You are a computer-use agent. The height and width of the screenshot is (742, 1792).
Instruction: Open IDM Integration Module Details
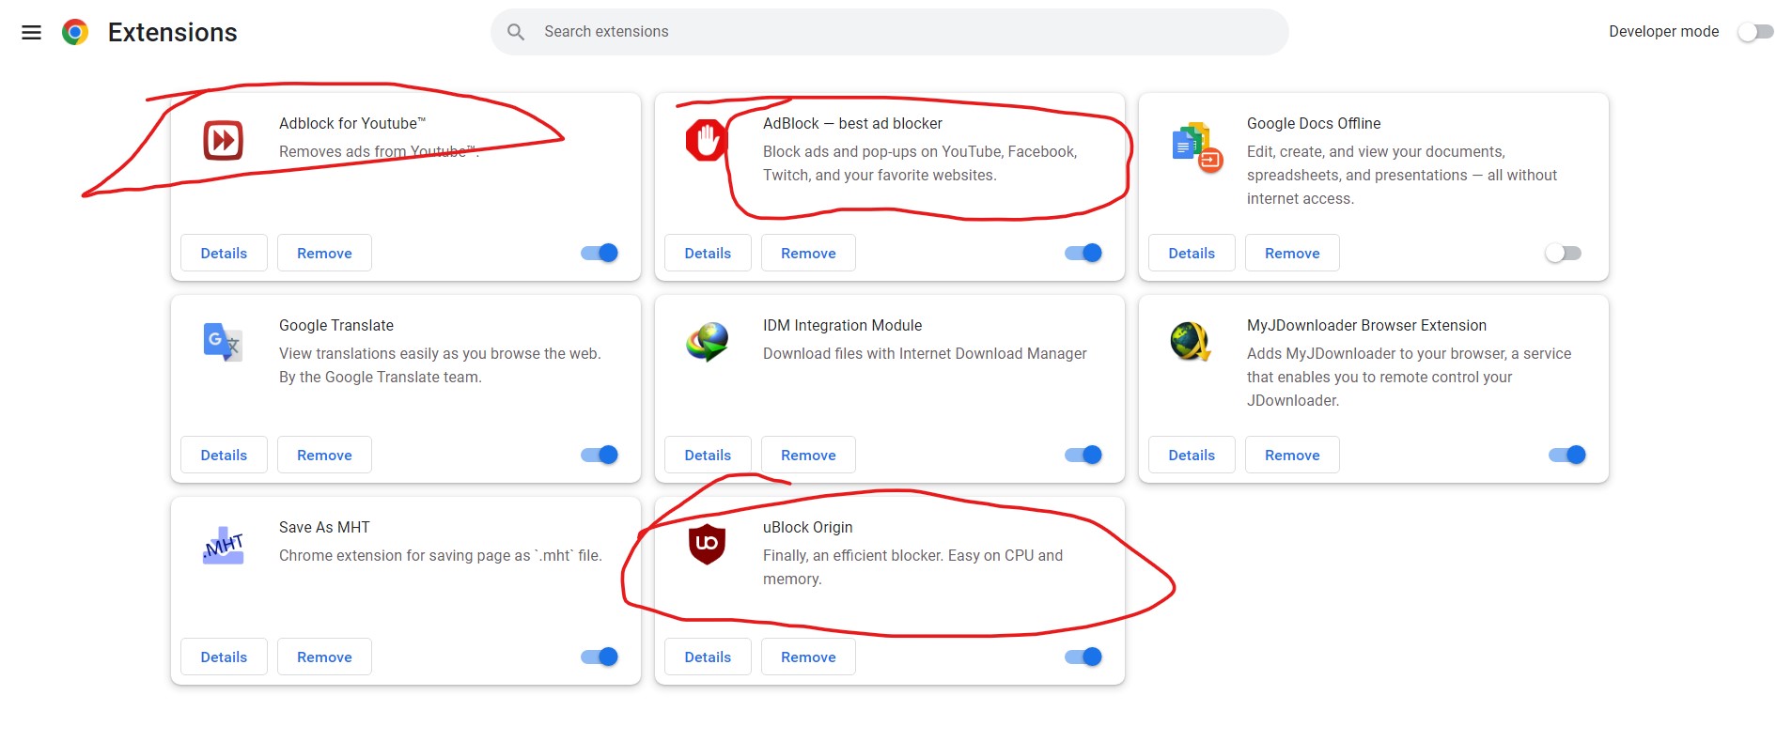pyautogui.click(x=708, y=455)
